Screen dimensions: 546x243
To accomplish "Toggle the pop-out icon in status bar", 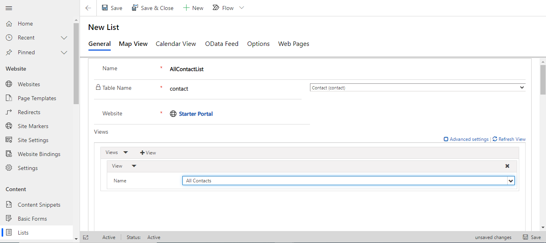I will click(86, 237).
